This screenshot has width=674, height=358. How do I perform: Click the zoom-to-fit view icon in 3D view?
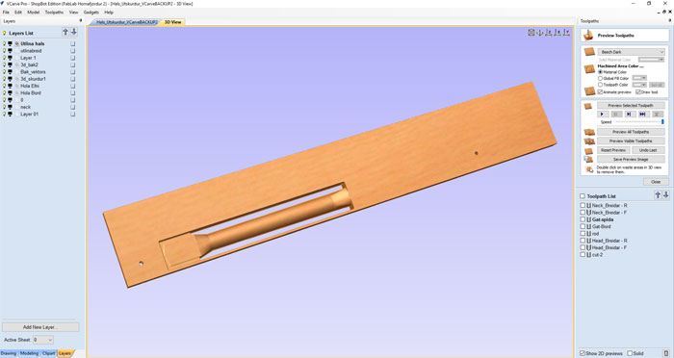click(531, 33)
